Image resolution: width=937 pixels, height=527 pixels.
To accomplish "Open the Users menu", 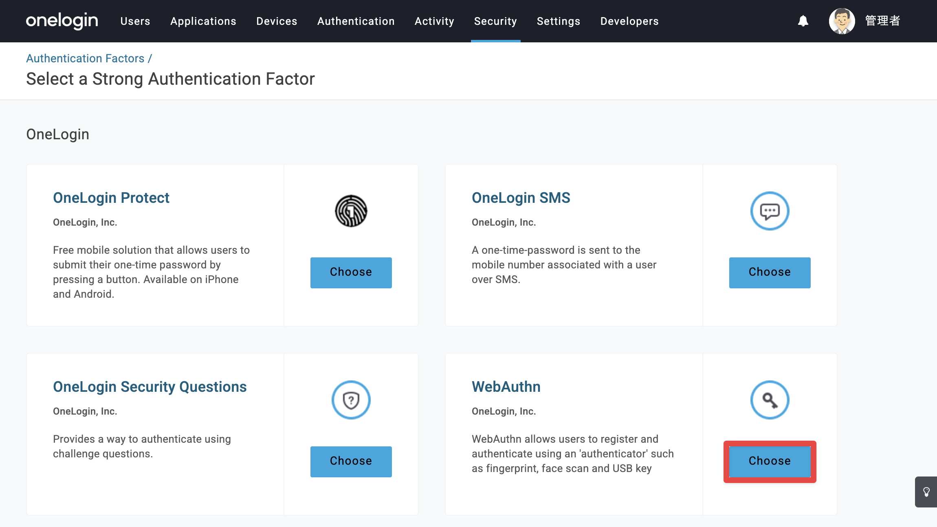I will 135,21.
